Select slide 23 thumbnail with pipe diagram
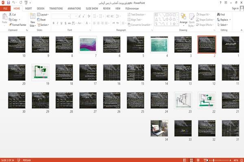Screen dimensions: 244x162 click(183, 100)
